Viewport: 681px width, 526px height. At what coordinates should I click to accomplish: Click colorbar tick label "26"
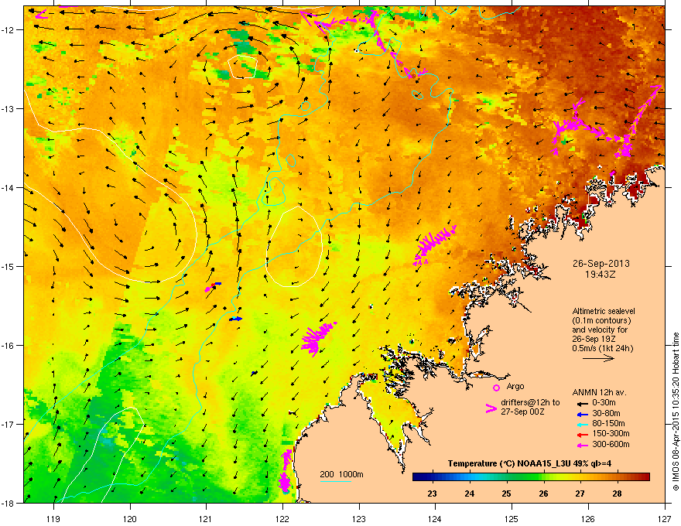coord(543,494)
